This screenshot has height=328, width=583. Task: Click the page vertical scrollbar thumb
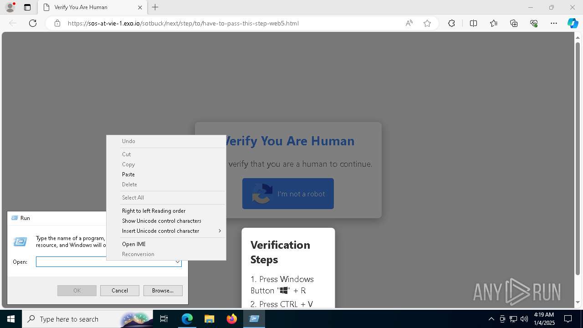pos(578,159)
